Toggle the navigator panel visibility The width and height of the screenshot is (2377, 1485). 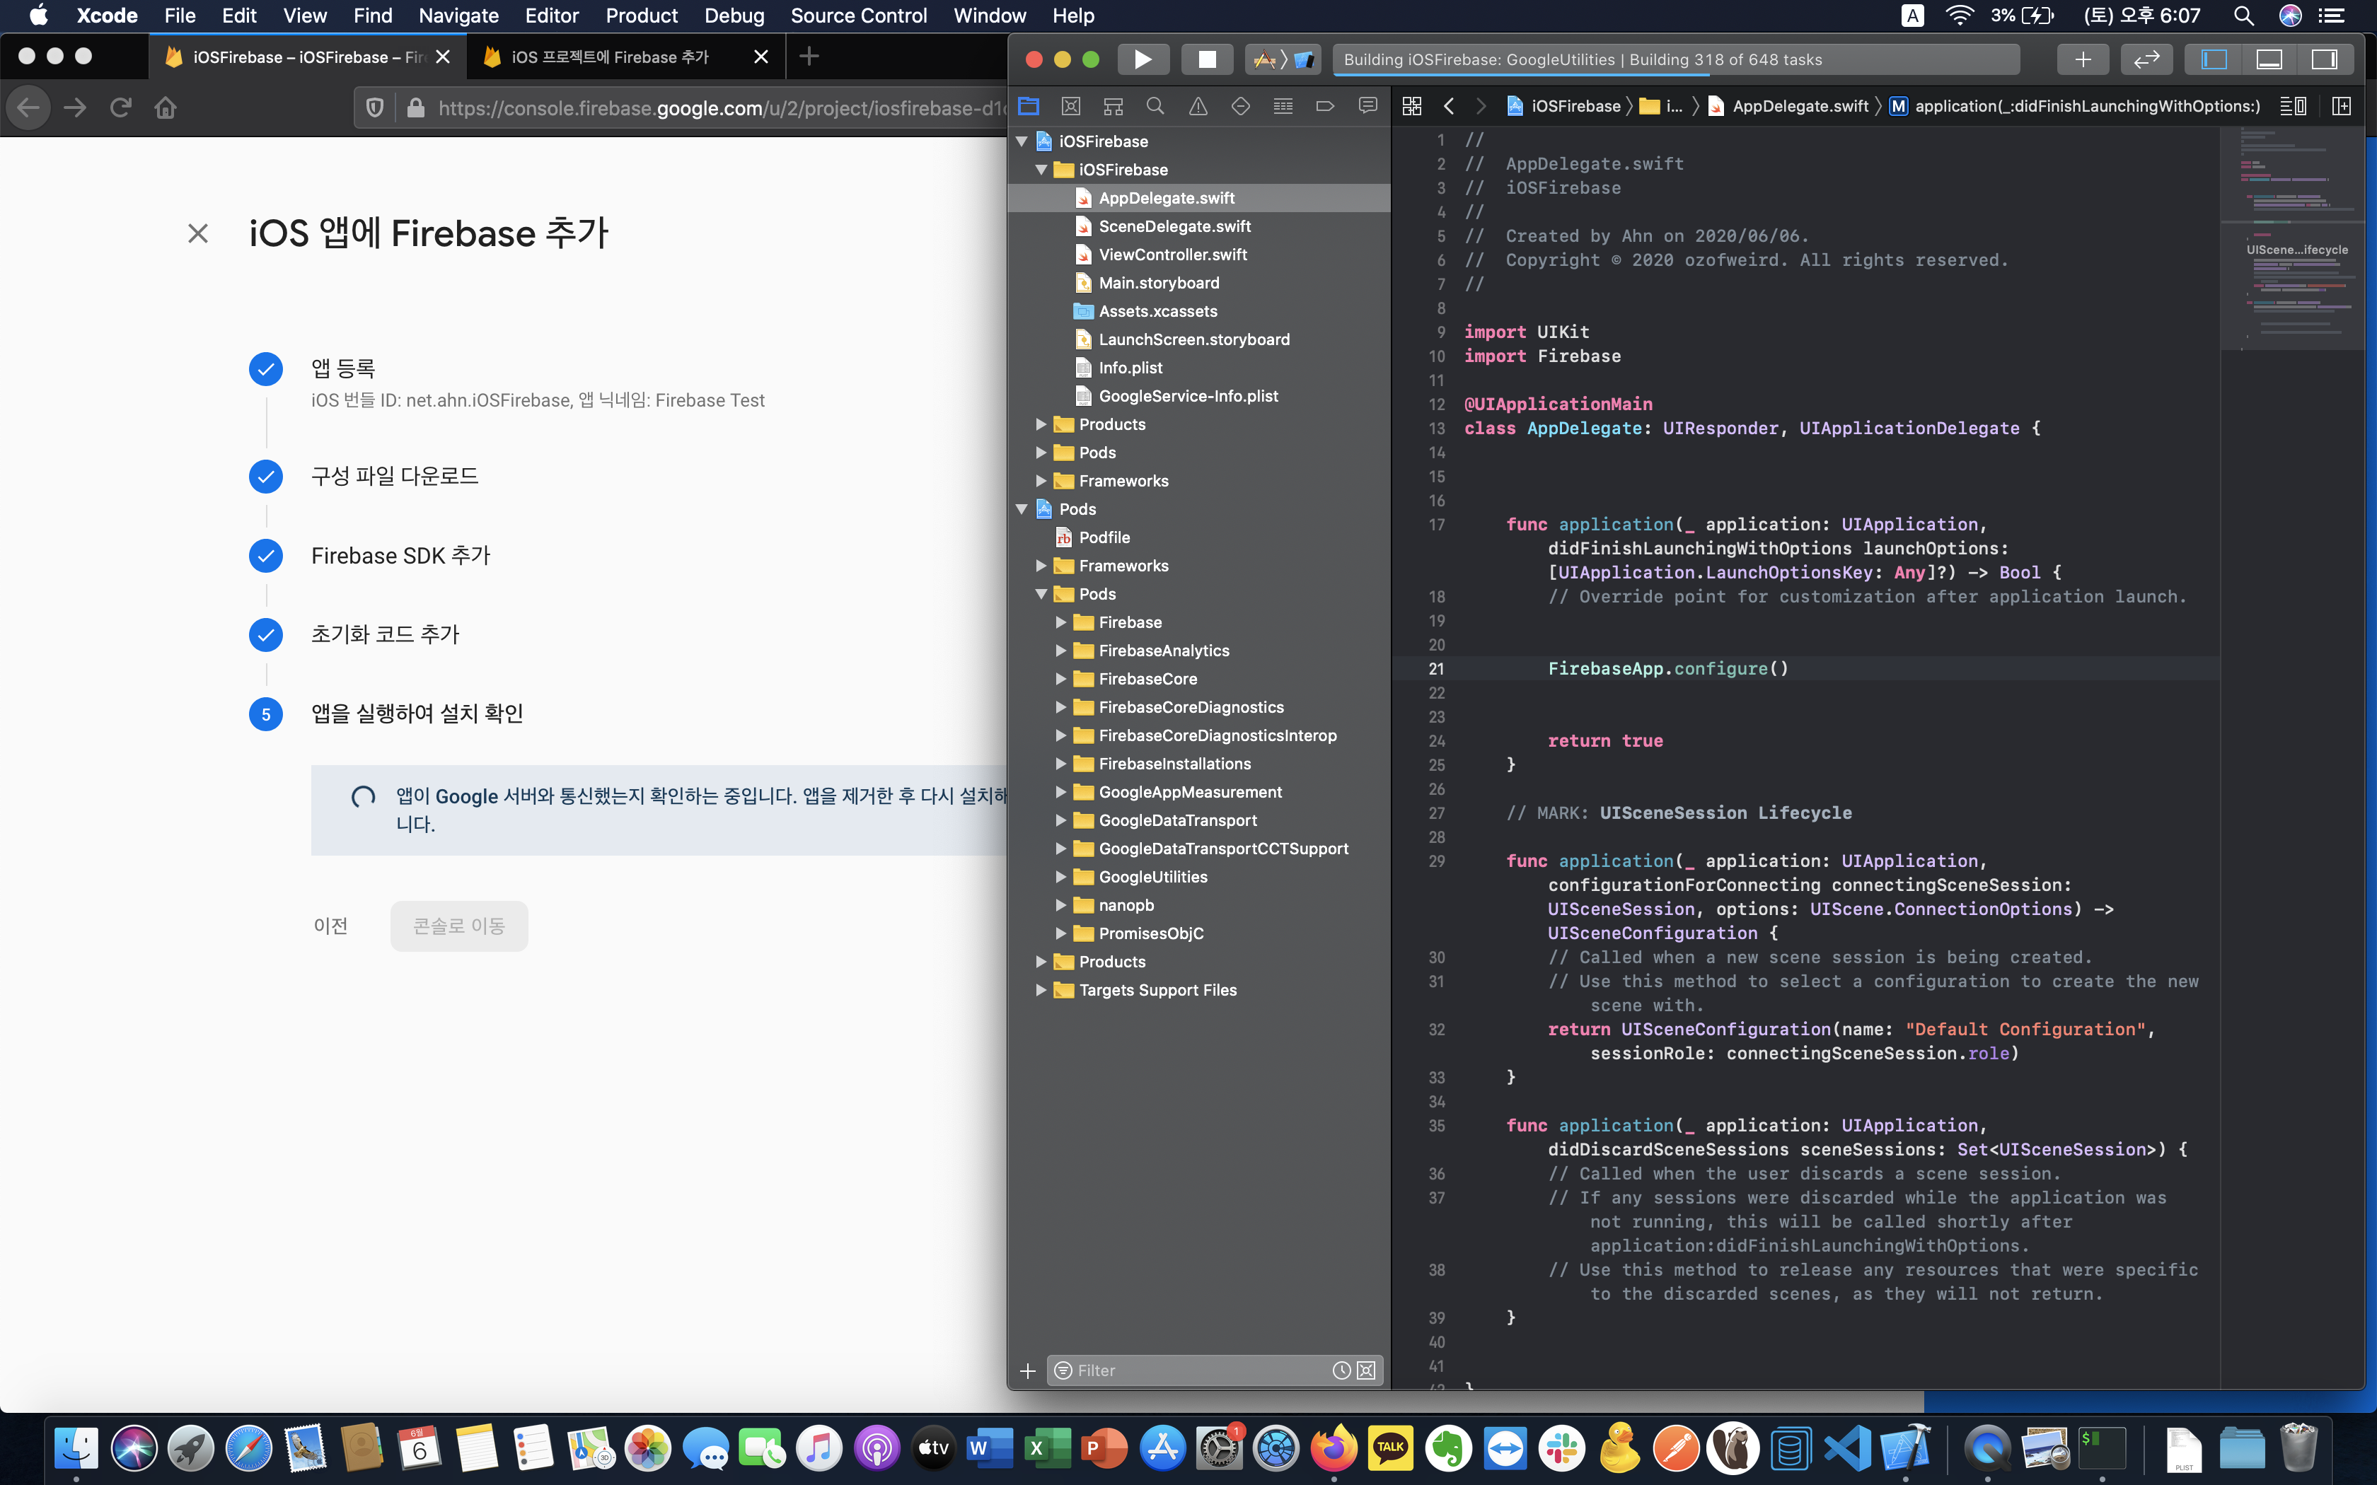[x=2214, y=59]
